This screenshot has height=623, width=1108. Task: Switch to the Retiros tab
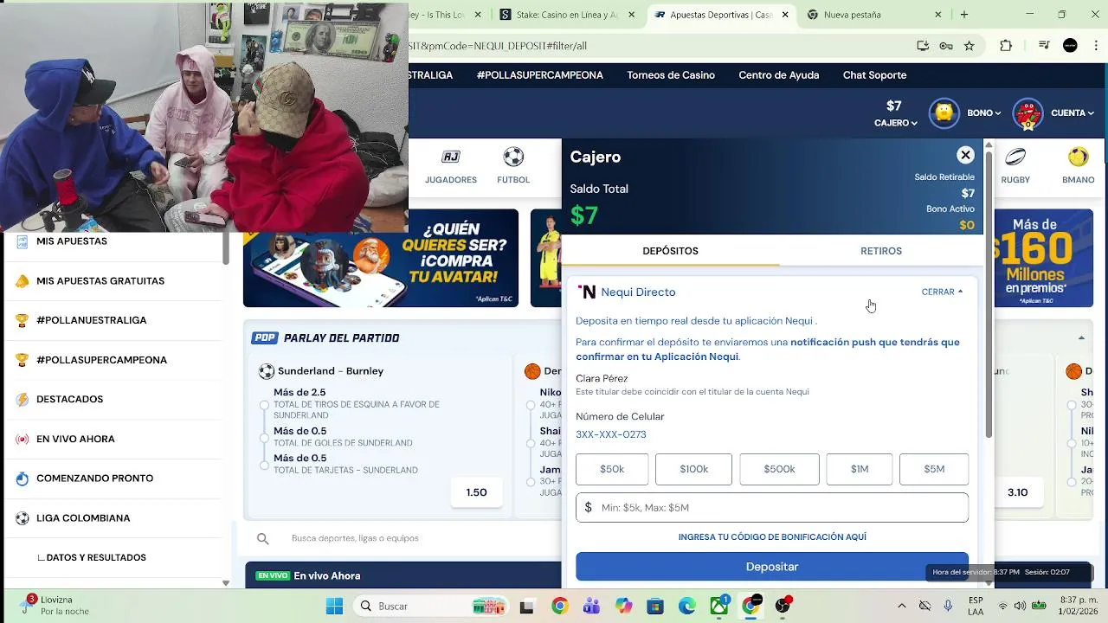(881, 251)
